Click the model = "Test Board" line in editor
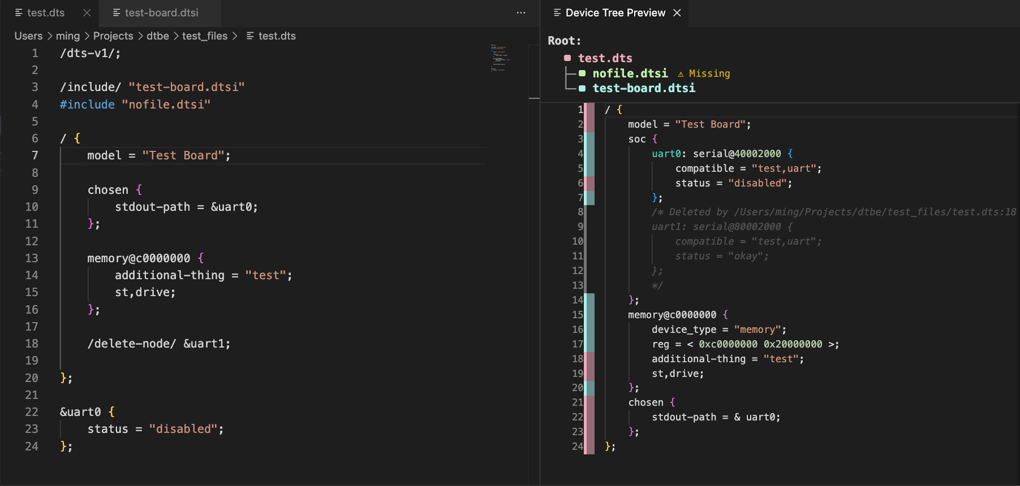 pyautogui.click(x=159, y=155)
